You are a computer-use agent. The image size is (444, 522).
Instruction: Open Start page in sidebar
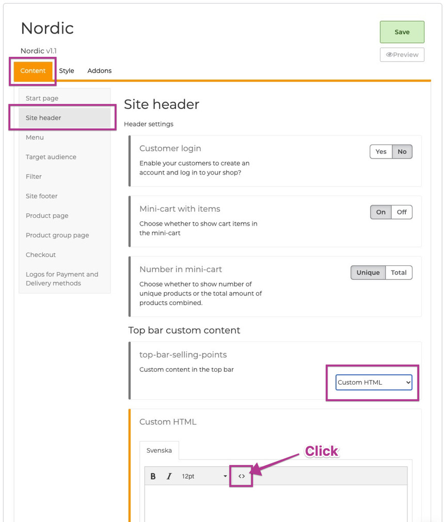42,98
